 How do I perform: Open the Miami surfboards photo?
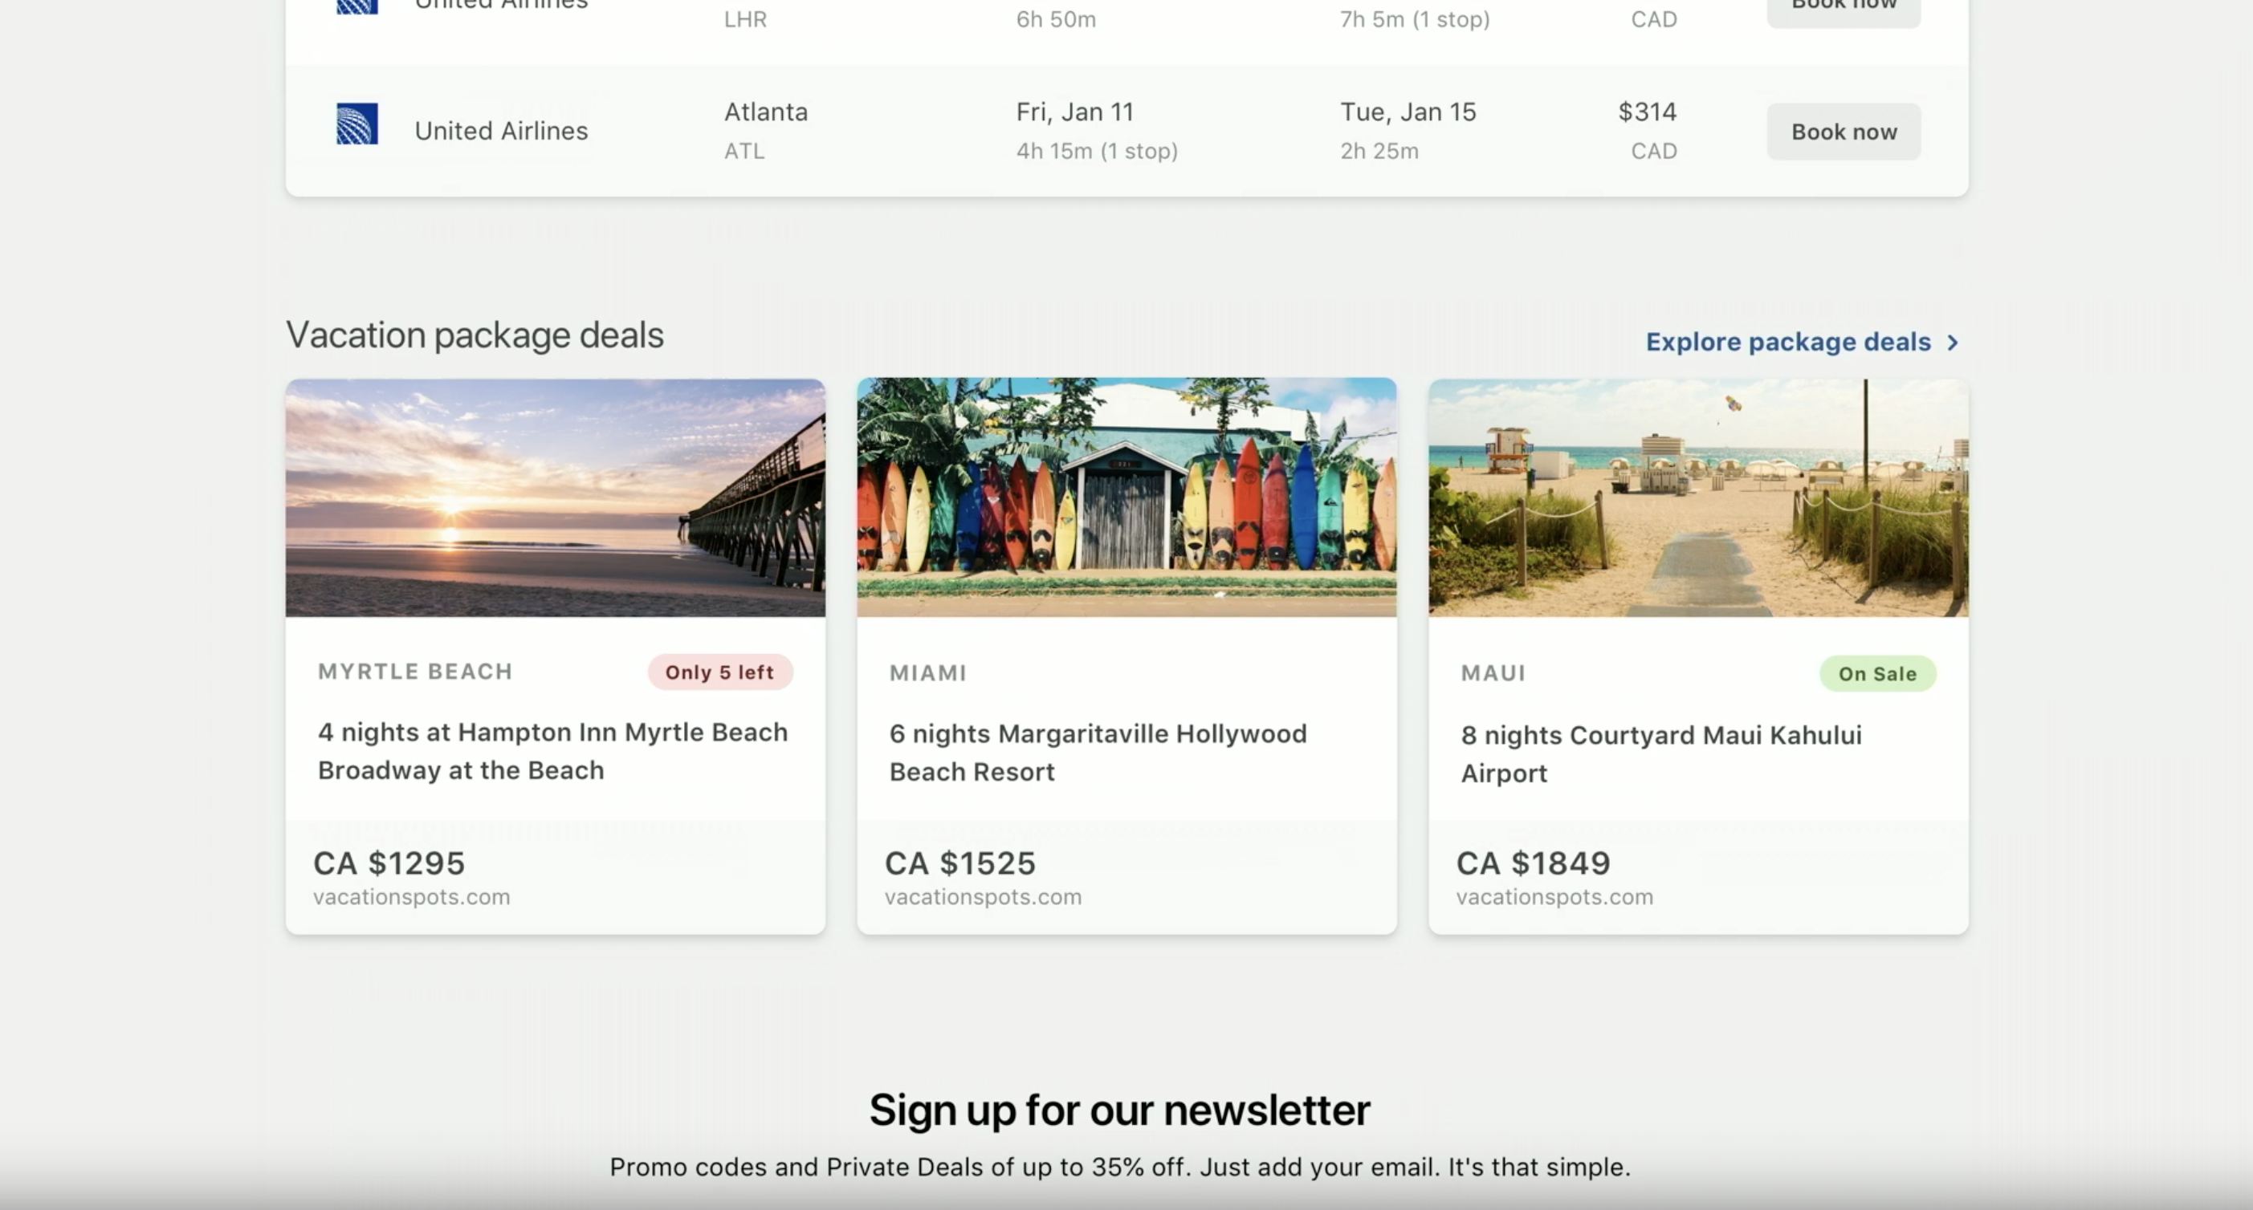pyautogui.click(x=1126, y=497)
